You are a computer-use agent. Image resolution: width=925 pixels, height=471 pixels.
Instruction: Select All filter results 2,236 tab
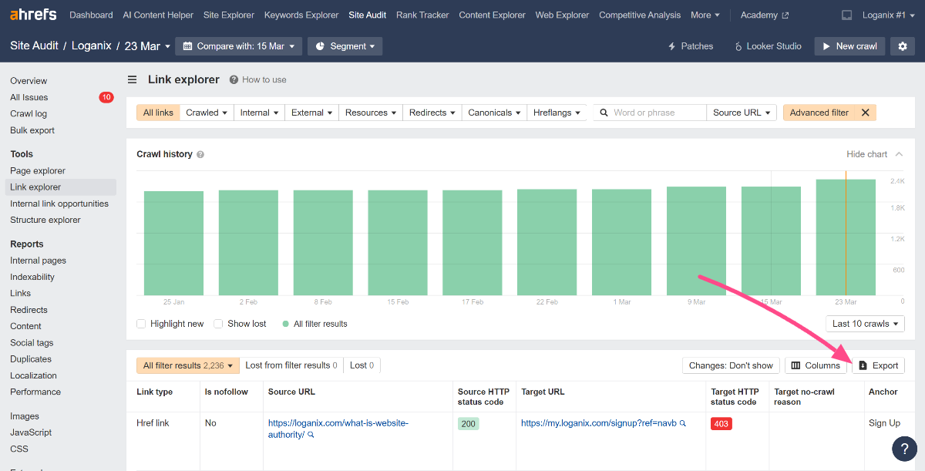[188, 365]
